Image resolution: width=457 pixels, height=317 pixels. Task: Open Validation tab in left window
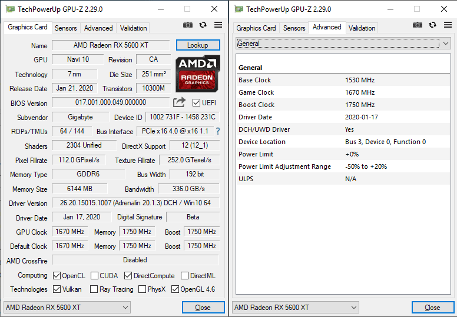(134, 28)
